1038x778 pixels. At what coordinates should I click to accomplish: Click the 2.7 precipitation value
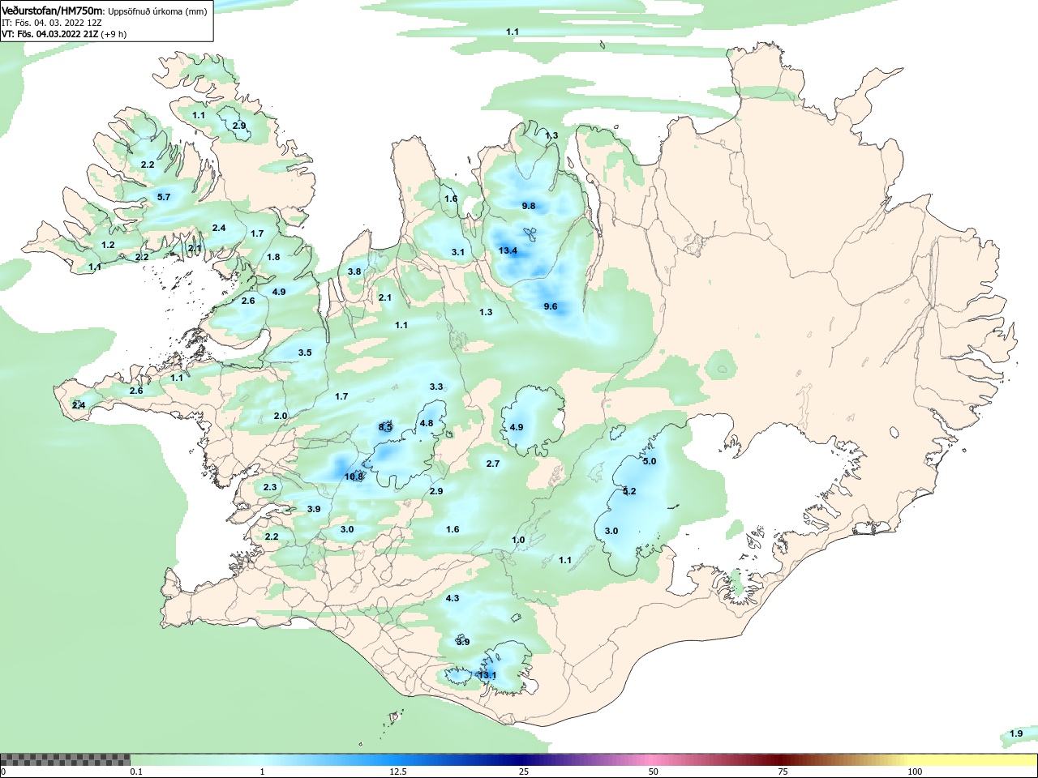(493, 464)
